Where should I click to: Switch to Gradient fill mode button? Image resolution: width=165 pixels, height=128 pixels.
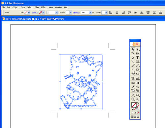tap(135, 113)
